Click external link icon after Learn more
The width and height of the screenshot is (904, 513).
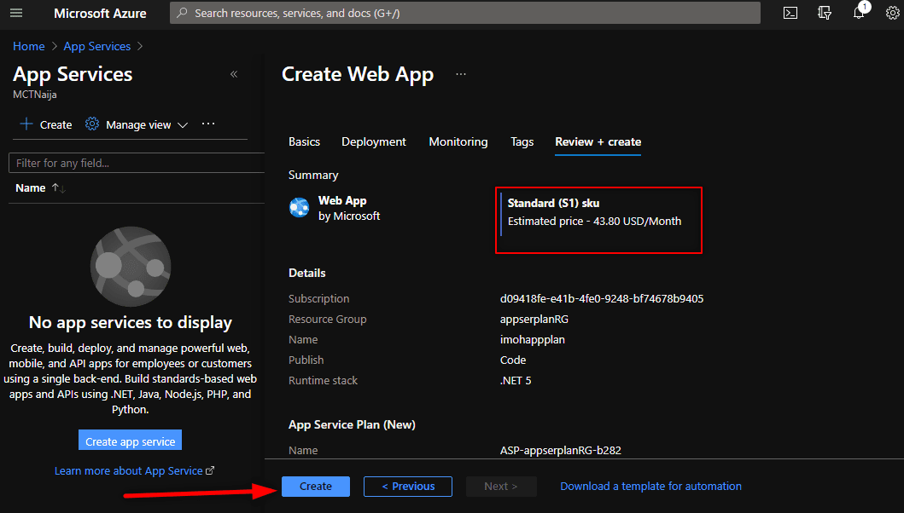tap(210, 470)
